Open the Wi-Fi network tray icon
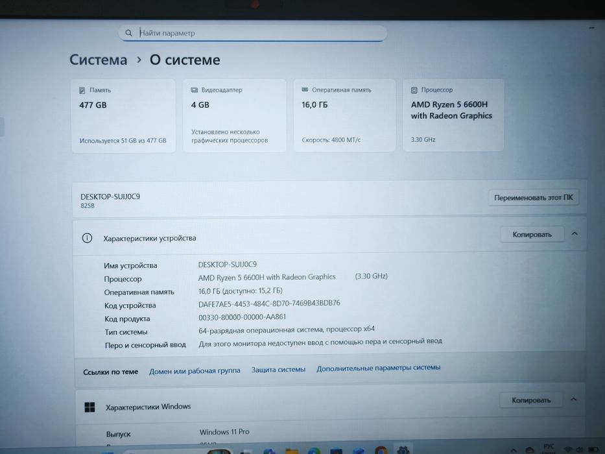This screenshot has width=605, height=454. point(567,449)
